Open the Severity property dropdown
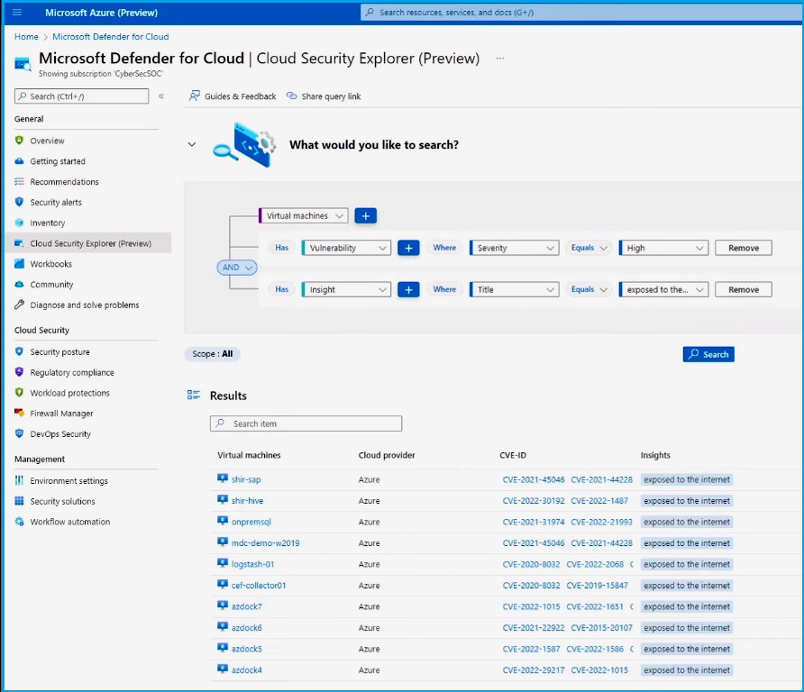804x692 pixels. coord(515,248)
